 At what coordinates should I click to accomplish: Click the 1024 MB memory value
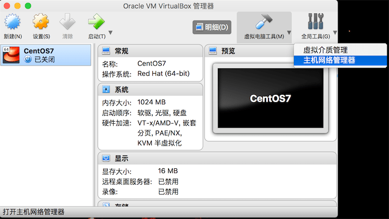point(151,102)
